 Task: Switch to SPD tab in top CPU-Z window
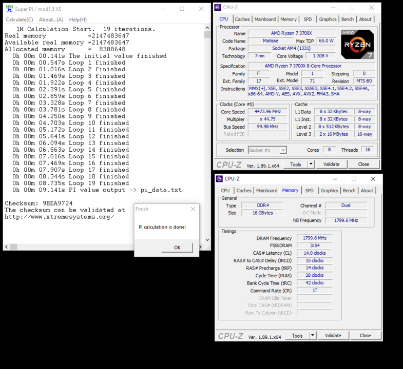308,19
